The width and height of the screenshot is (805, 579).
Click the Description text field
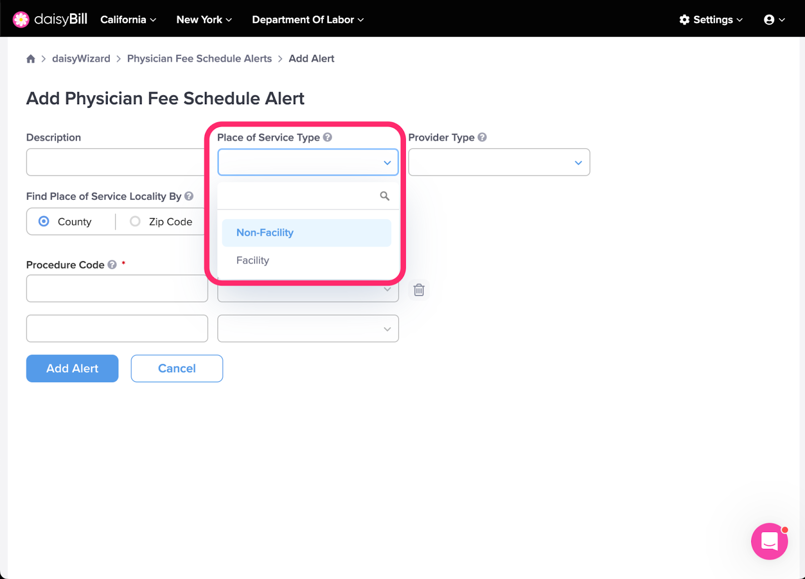pos(116,162)
